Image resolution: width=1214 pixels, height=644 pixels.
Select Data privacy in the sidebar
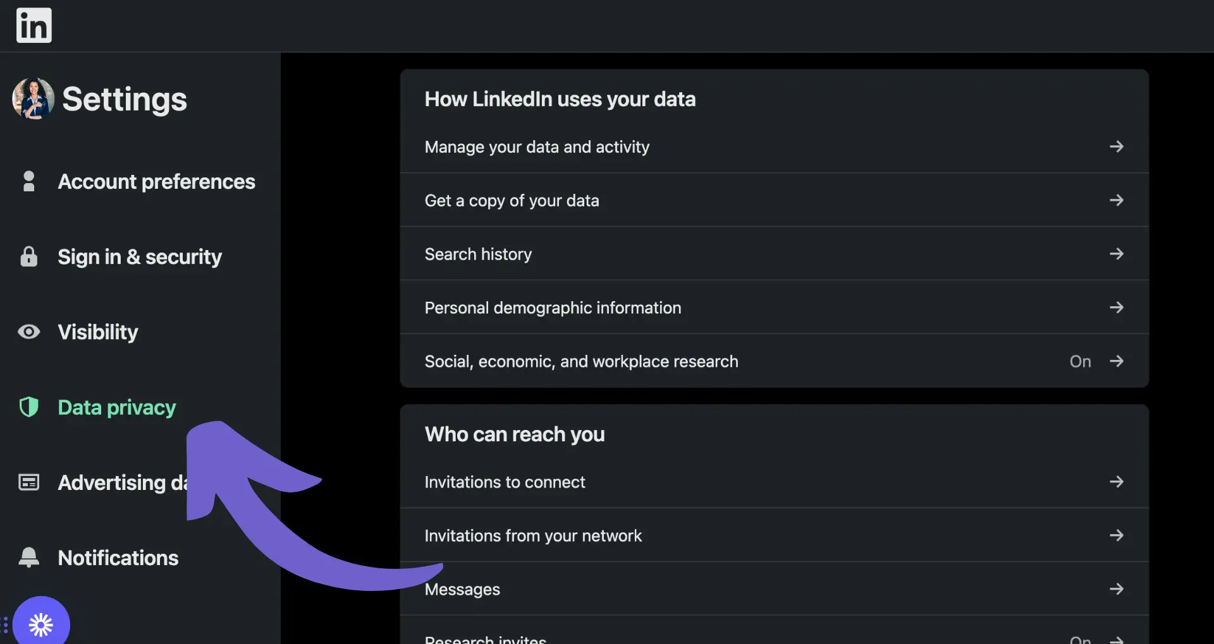[x=116, y=407]
